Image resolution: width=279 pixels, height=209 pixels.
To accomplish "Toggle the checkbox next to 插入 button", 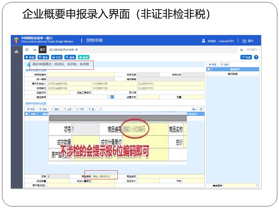I will click(x=101, y=109).
